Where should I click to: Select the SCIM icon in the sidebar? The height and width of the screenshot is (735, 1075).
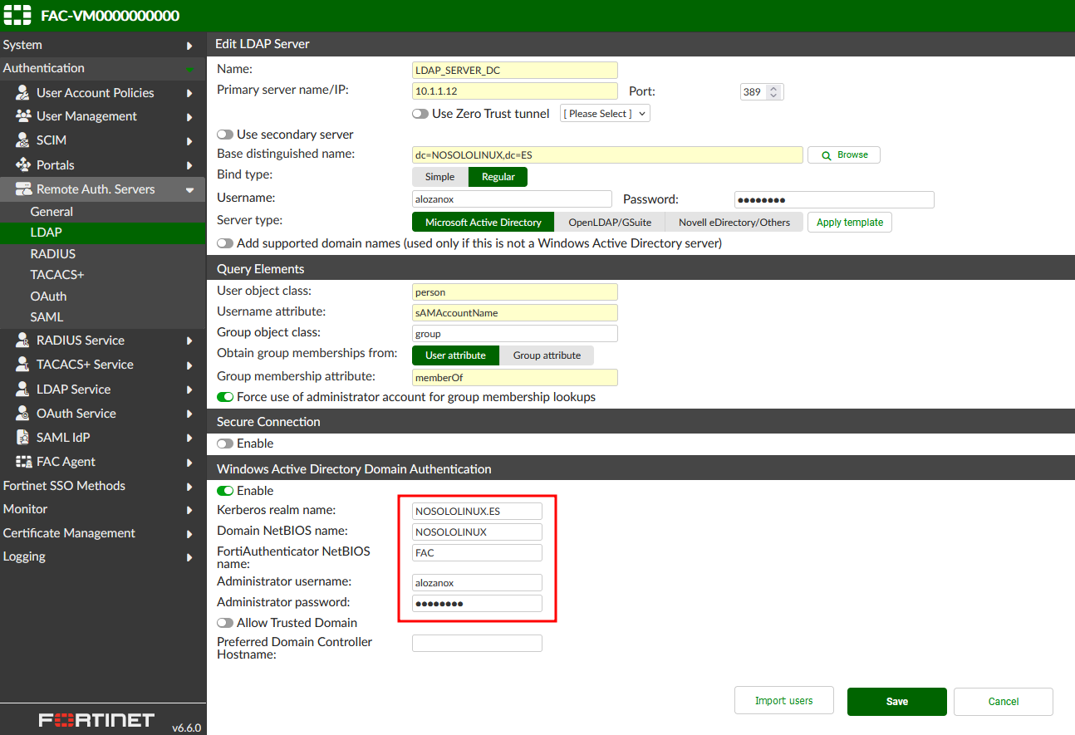click(22, 140)
